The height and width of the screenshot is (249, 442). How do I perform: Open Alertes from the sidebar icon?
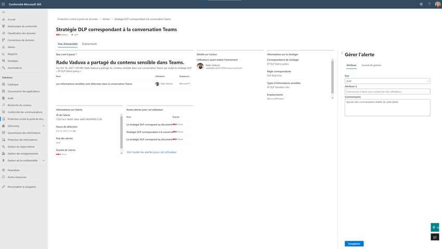4,47
